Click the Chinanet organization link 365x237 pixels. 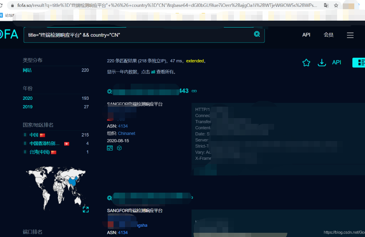click(127, 133)
